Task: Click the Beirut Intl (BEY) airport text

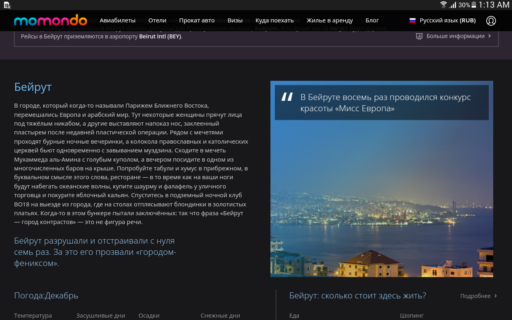Action: pyautogui.click(x=160, y=36)
